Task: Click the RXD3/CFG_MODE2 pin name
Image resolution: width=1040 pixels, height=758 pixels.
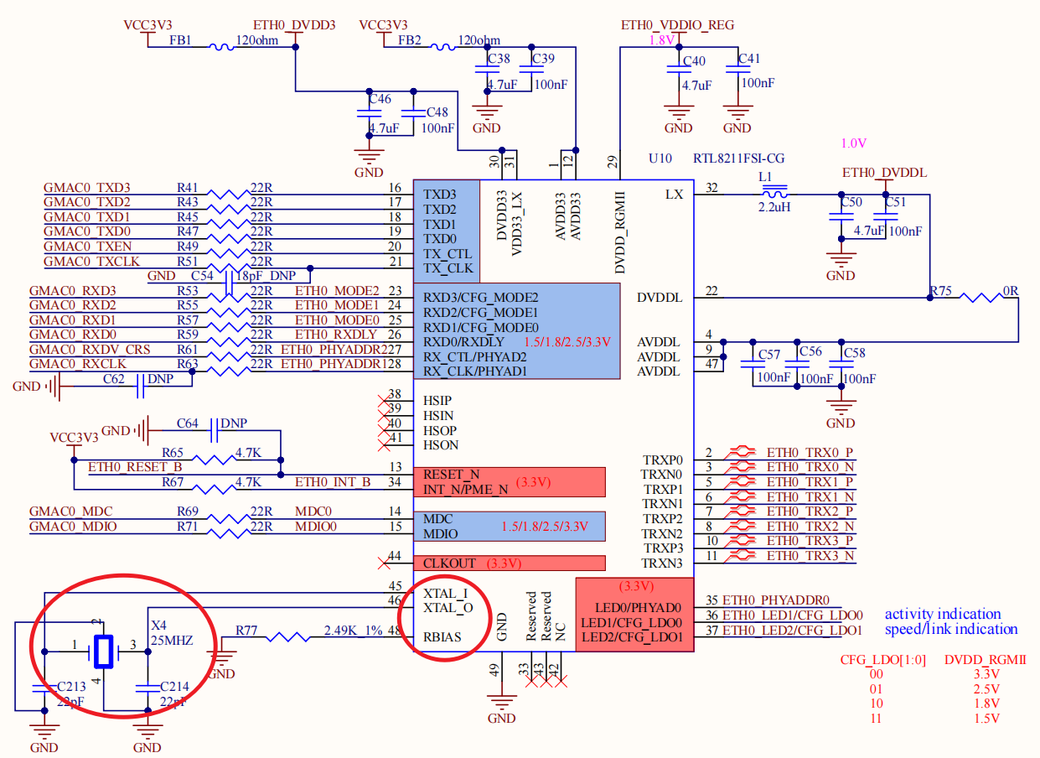Action: coord(480,297)
